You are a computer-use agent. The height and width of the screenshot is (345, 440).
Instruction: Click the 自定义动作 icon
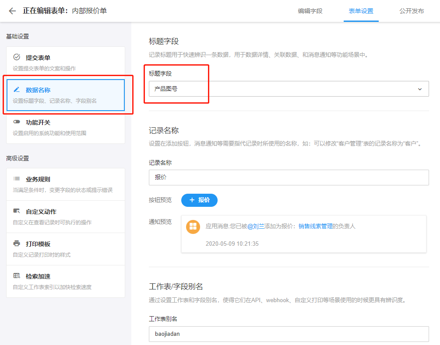17,211
